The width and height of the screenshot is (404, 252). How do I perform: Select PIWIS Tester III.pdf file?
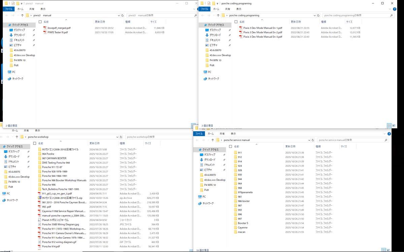pos(58,32)
